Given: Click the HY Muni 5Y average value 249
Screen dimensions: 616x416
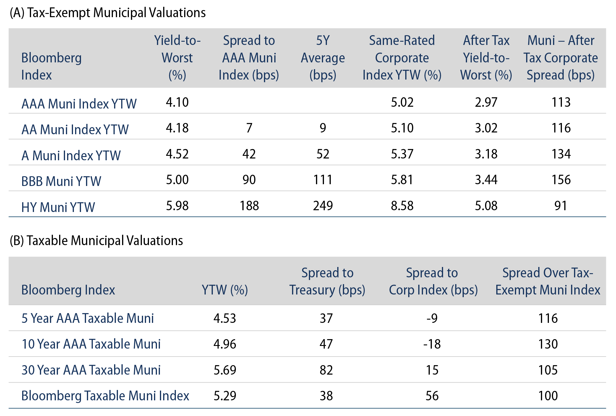Looking at the screenshot, I should 323,206.
